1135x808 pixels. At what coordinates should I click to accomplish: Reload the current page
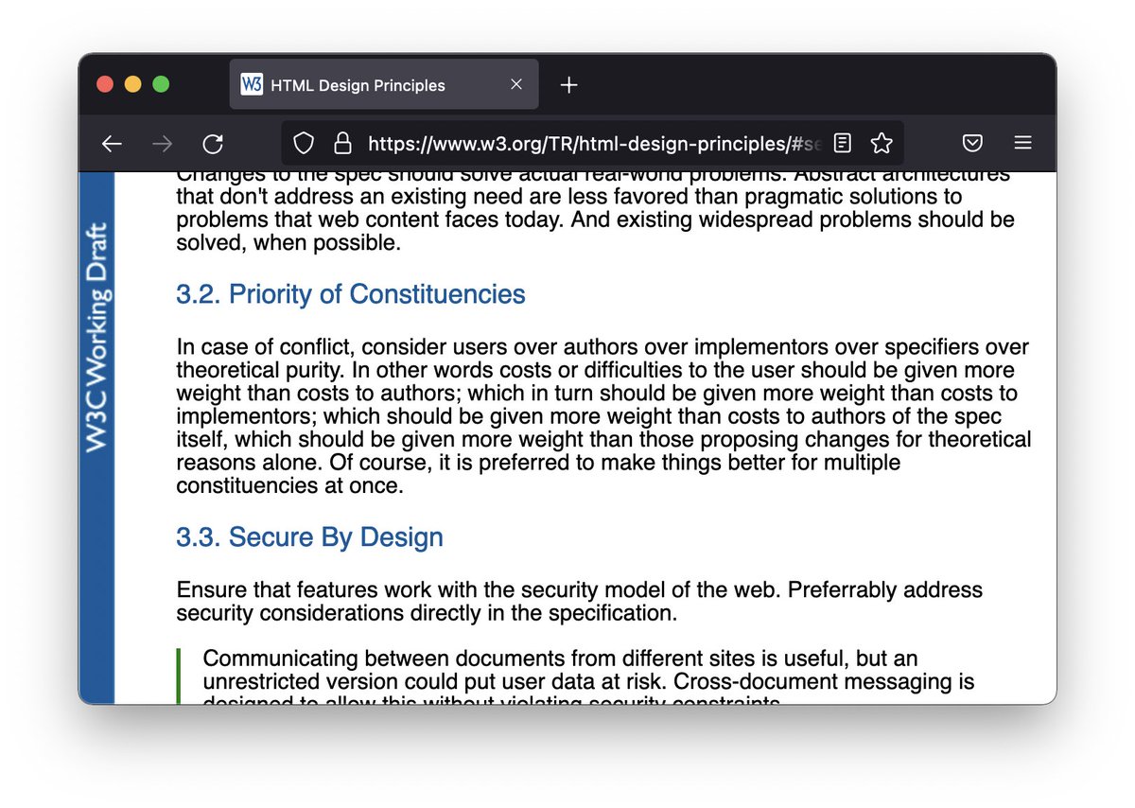[213, 144]
